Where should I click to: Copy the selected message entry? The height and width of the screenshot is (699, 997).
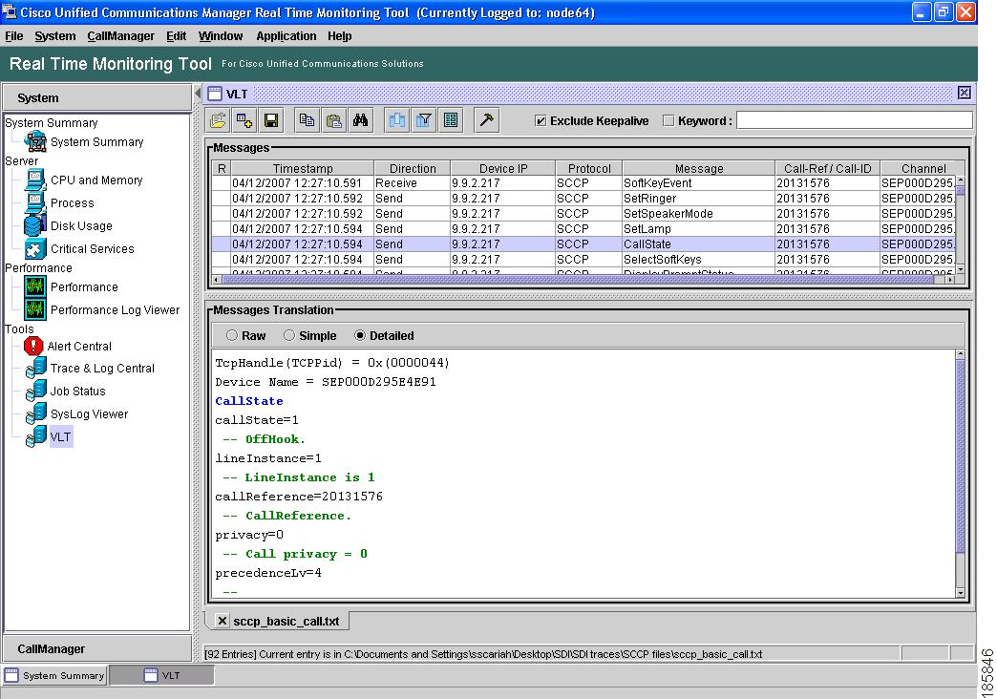pos(306,119)
